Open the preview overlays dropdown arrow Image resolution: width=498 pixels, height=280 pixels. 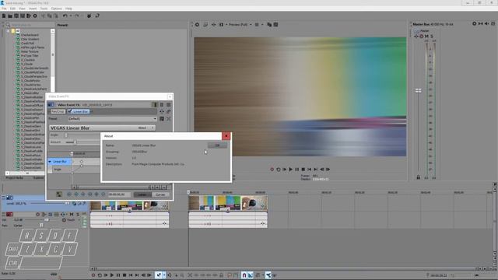point(262,24)
